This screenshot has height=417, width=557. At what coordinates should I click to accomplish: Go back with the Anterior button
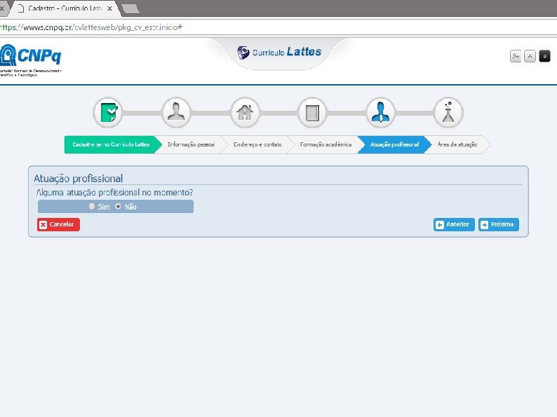tap(454, 224)
